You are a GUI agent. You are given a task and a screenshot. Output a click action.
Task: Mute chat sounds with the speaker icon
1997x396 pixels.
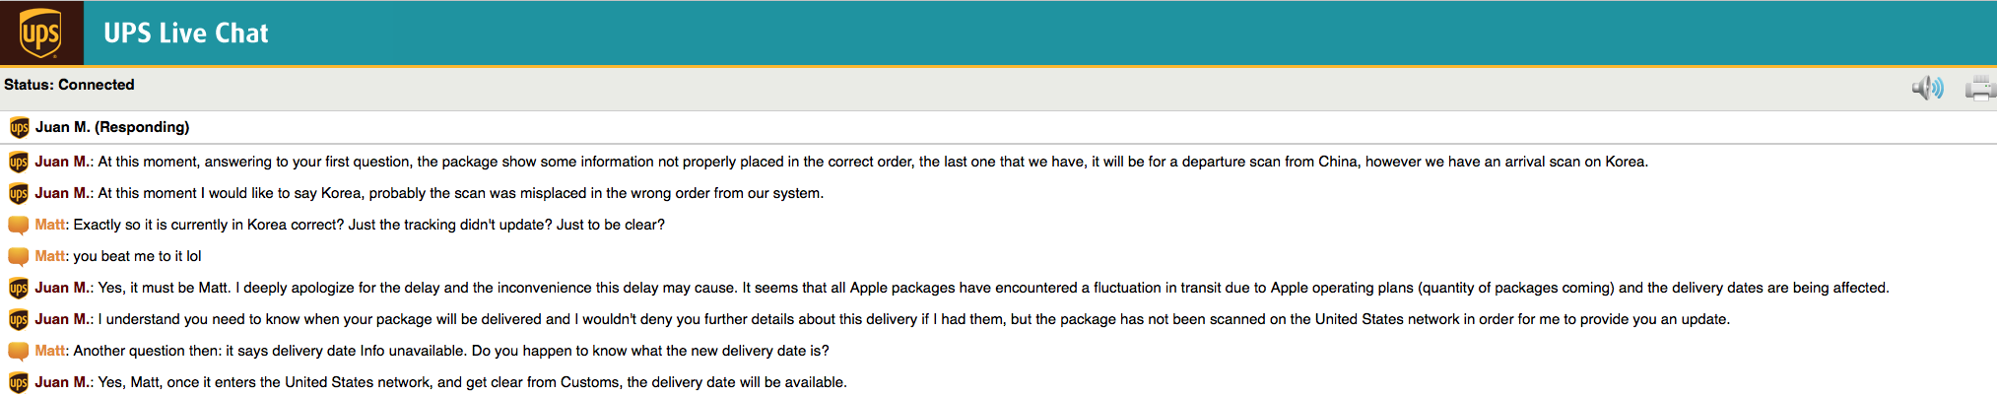(1928, 89)
